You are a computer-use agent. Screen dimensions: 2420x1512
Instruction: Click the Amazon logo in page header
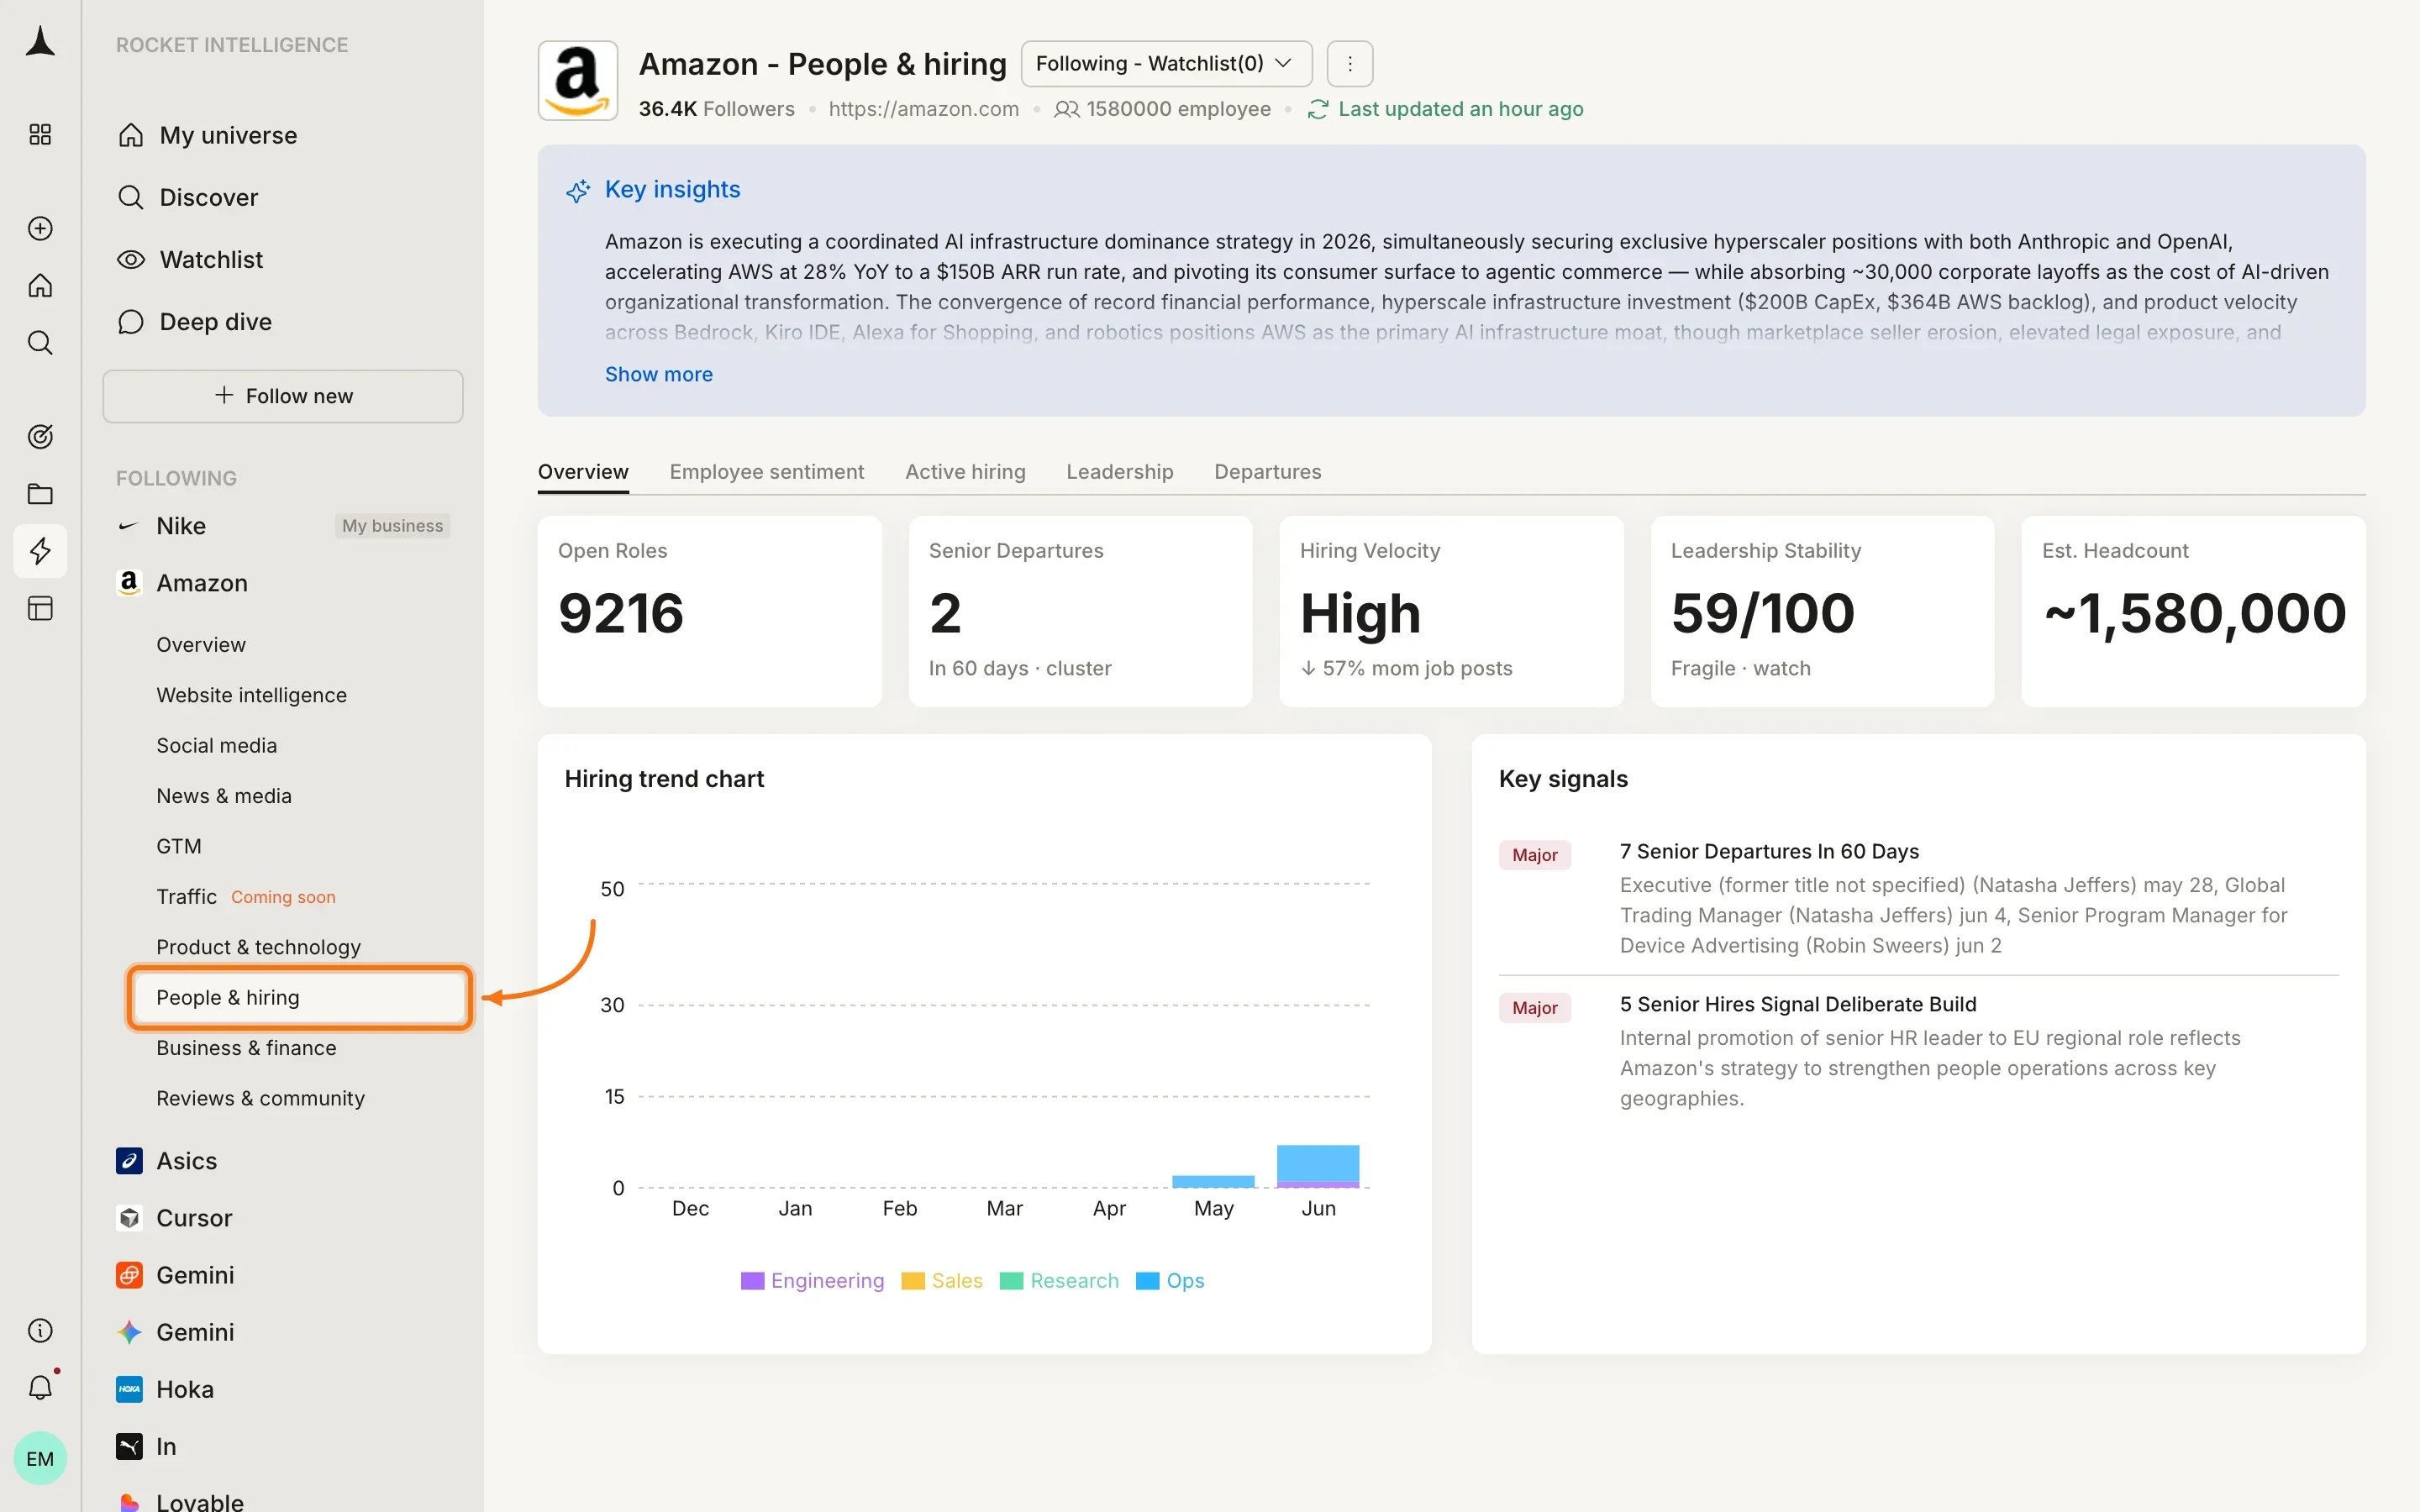point(578,81)
